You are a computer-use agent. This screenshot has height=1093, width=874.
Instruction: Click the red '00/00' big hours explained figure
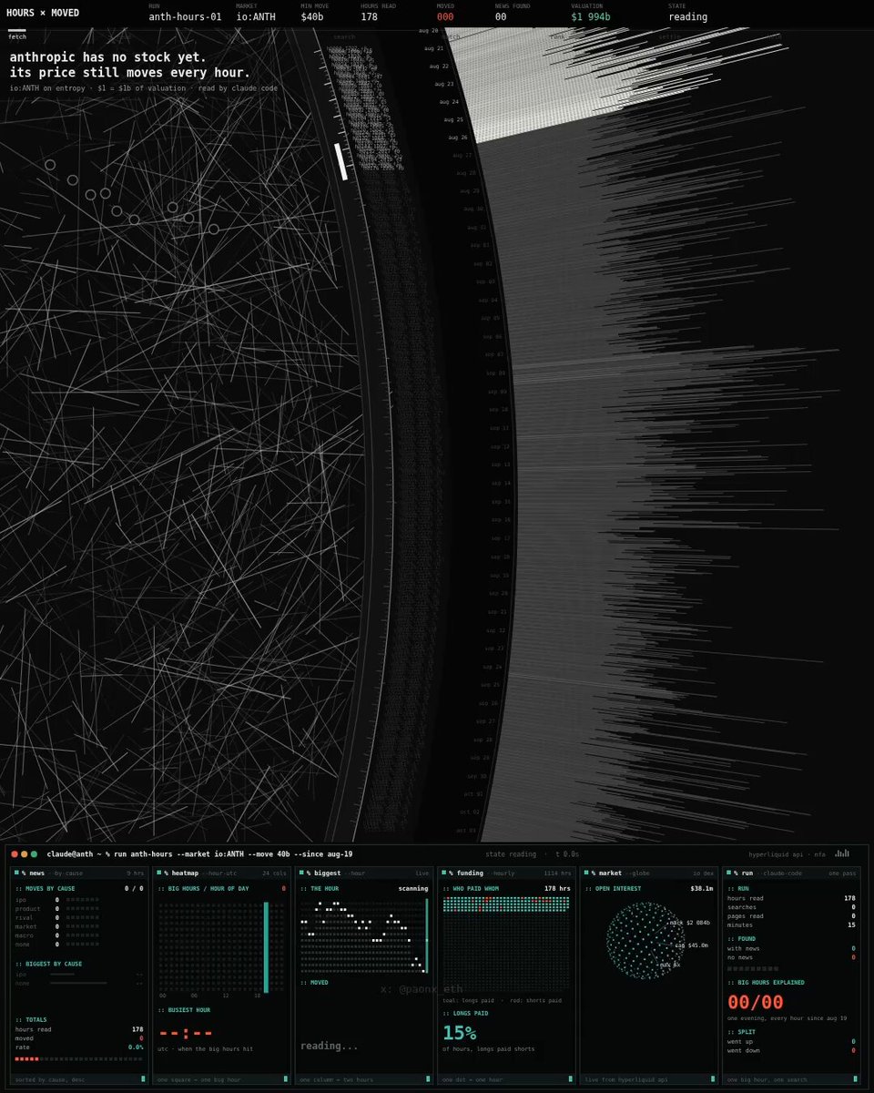pos(755,1002)
